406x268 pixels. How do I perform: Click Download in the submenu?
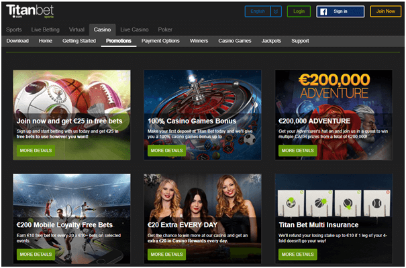click(17, 41)
